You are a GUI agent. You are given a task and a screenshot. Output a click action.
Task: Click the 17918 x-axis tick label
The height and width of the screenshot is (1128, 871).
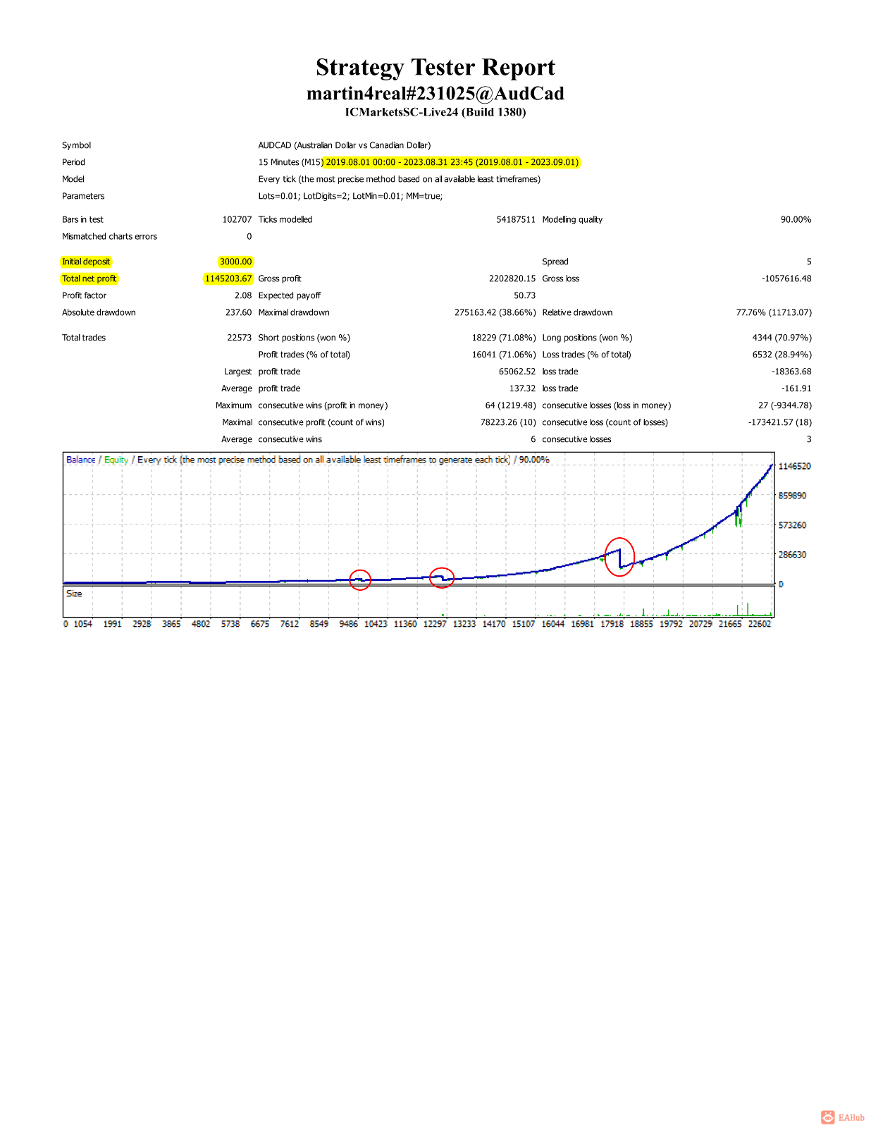click(x=612, y=624)
